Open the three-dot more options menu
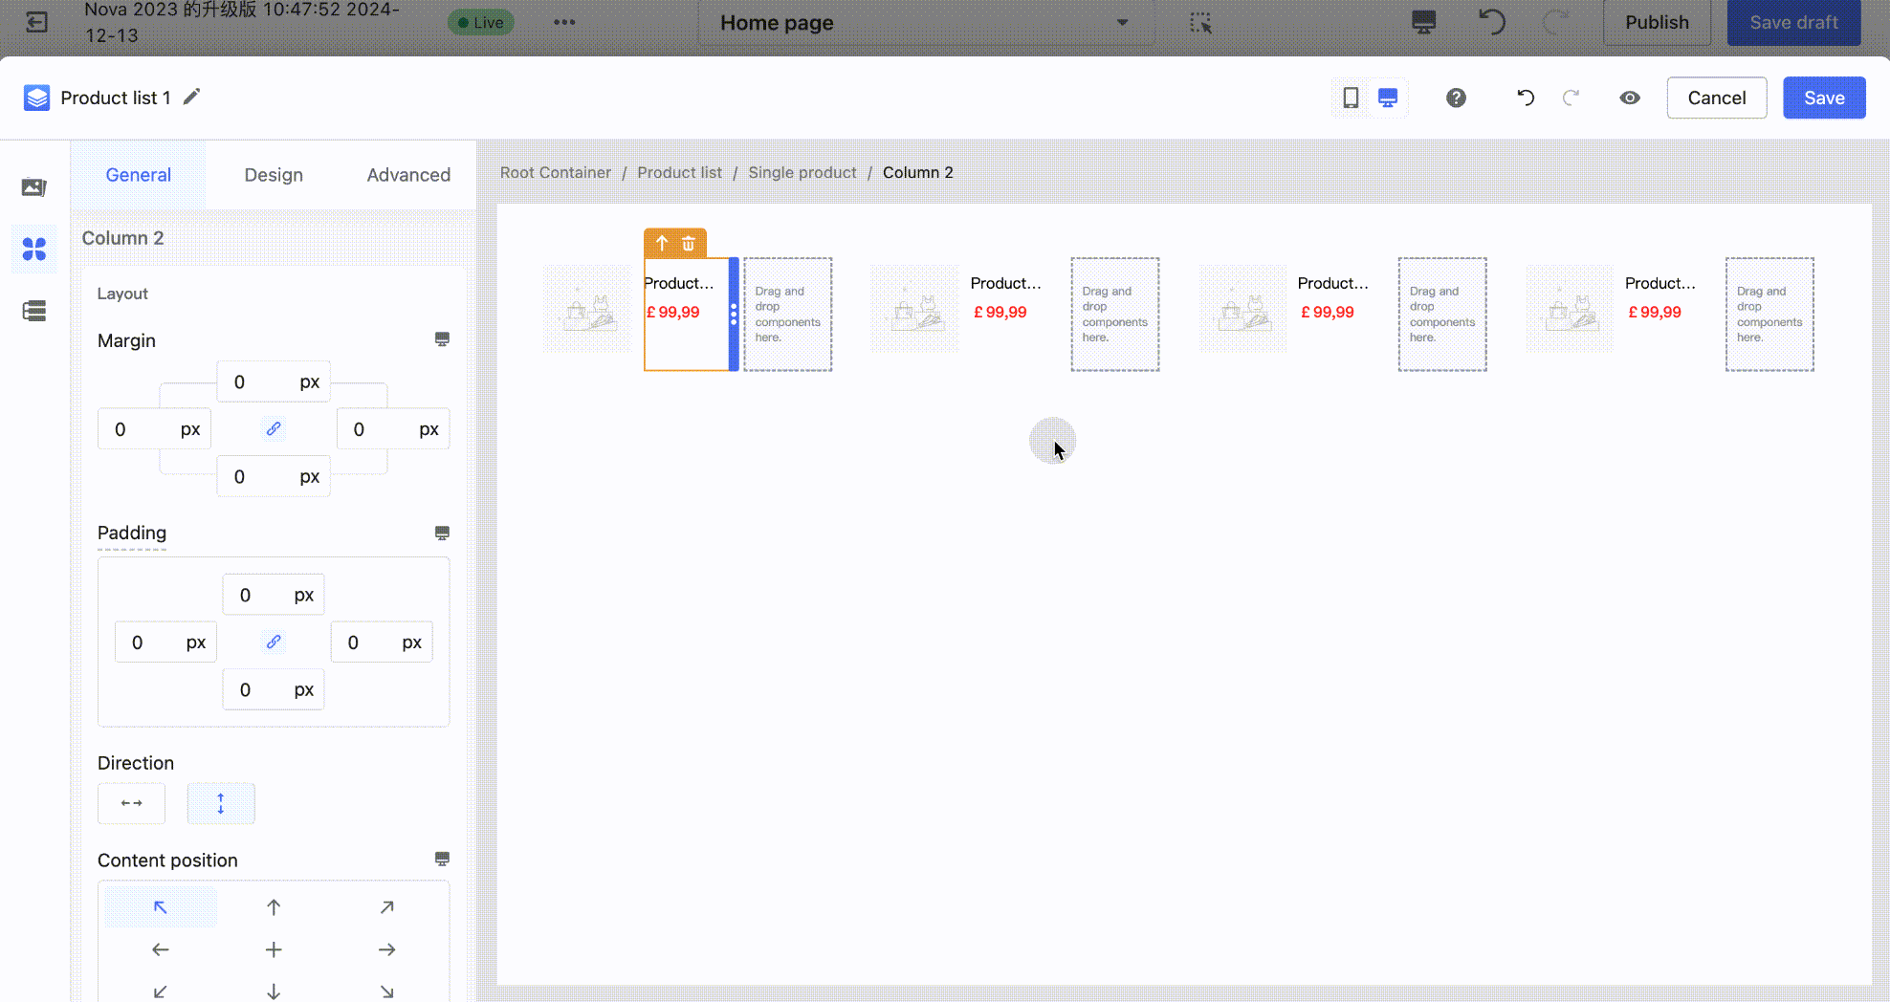This screenshot has height=1002, width=1890. (564, 23)
